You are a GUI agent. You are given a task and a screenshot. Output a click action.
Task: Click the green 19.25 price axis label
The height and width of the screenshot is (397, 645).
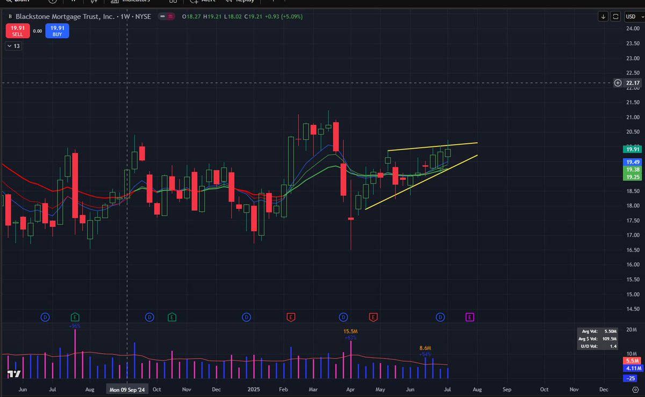click(x=632, y=177)
